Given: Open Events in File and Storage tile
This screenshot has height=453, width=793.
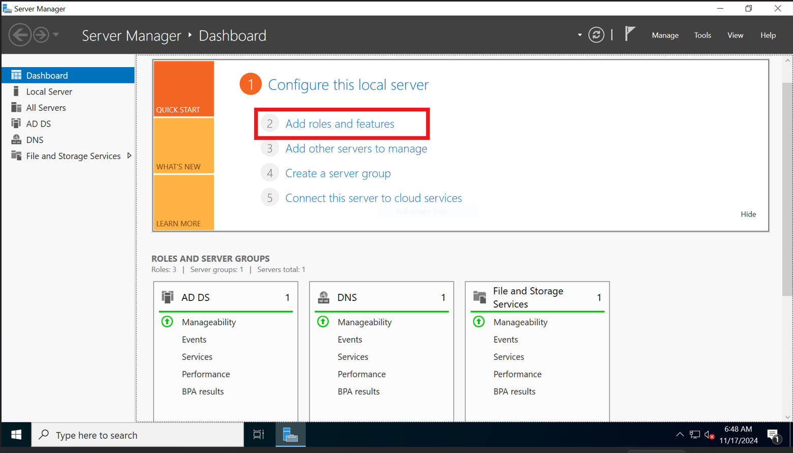Looking at the screenshot, I should point(506,340).
